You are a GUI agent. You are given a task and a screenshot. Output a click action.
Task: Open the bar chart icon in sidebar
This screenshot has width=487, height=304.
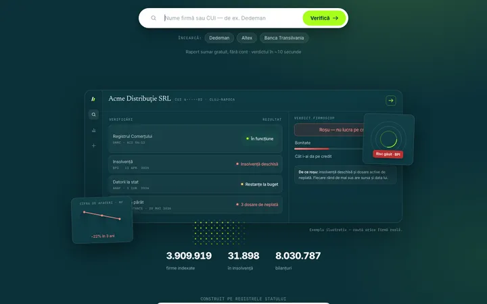(93, 130)
